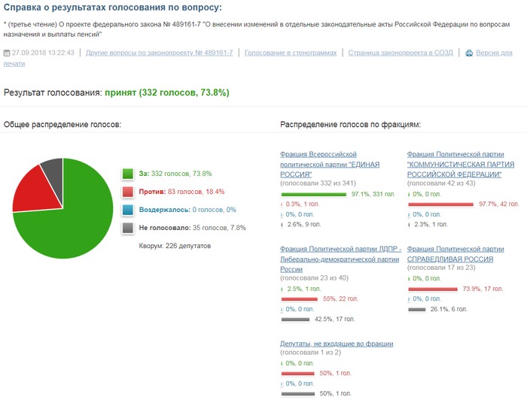
Task: Click Справедливая Россия red bar 73.9%
Action: [x=433, y=289]
